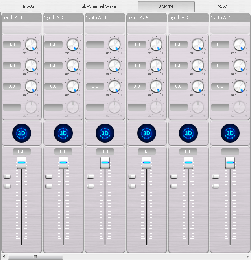Click Synth A: 4 volume fader handle
The height and width of the screenshot is (260, 251).
(147, 163)
